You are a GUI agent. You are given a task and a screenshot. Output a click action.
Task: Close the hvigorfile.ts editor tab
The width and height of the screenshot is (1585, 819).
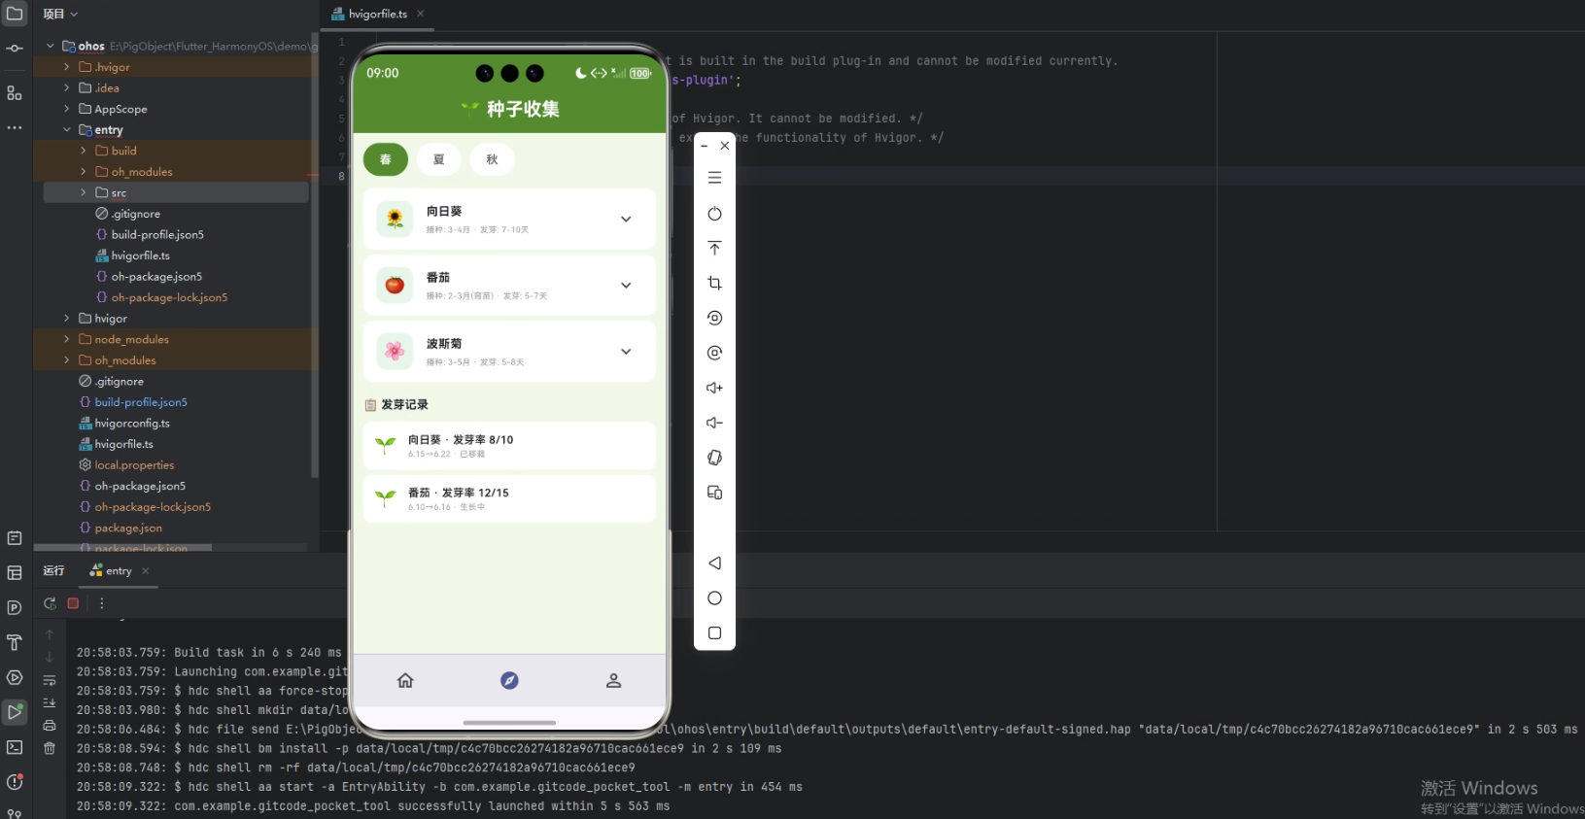click(x=421, y=14)
